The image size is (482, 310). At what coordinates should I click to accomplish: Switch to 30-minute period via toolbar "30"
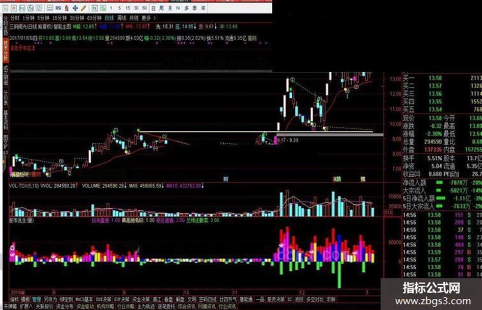coord(136,8)
